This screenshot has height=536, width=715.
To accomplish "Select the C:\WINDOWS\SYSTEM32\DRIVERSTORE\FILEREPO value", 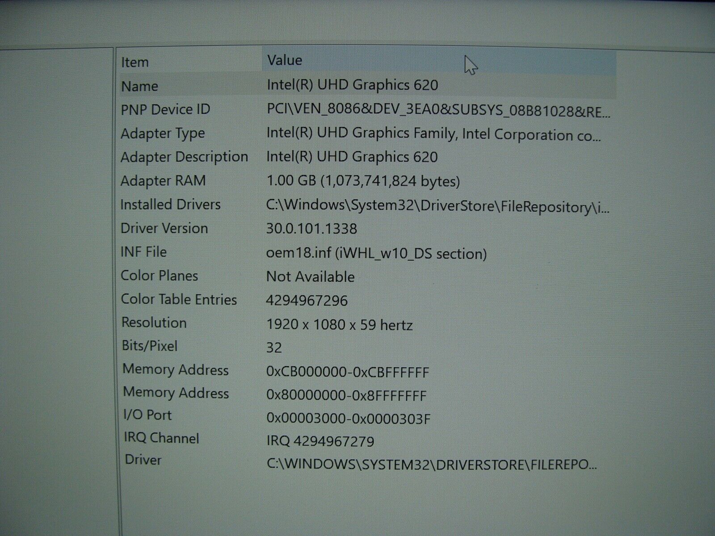I will tap(432, 465).
